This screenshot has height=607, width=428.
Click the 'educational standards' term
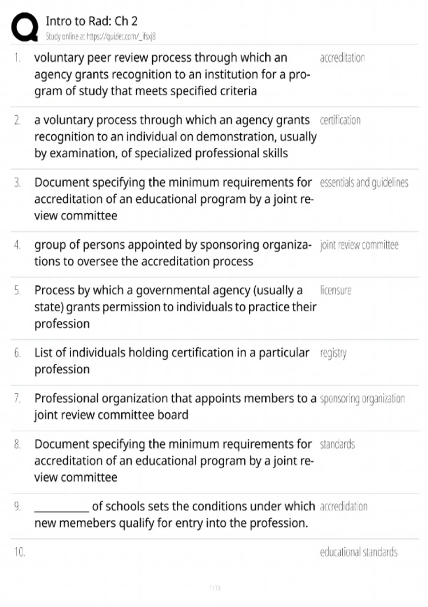click(358, 552)
